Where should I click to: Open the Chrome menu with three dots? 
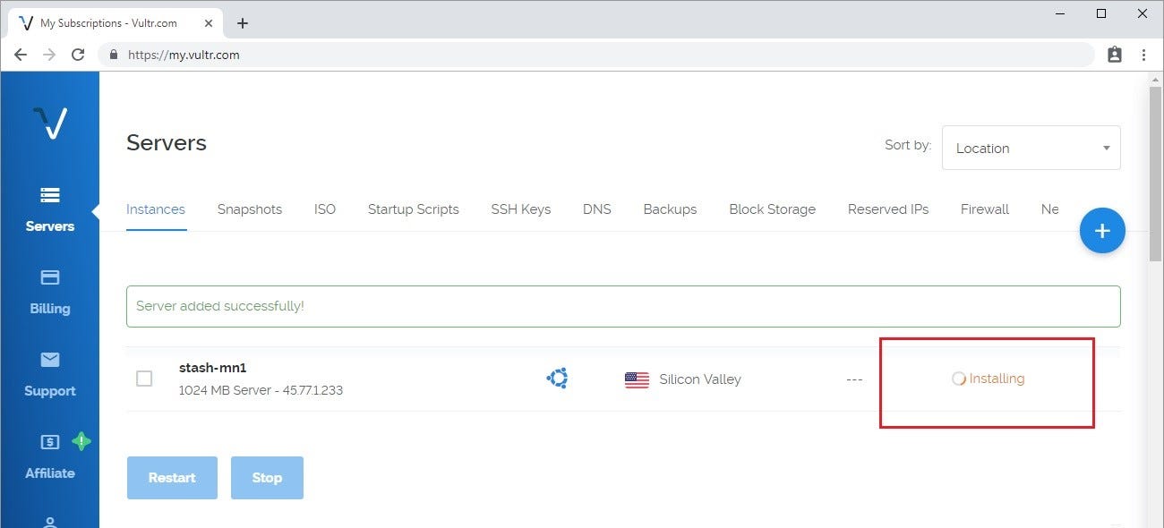click(x=1143, y=55)
